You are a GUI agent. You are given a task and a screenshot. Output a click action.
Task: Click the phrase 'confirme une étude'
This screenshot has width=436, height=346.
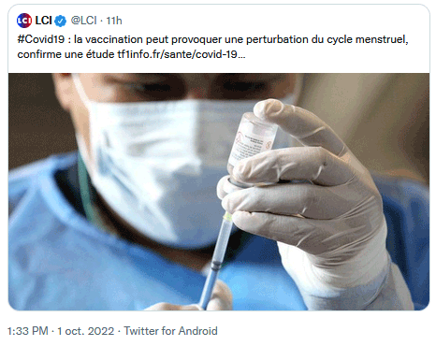pos(65,54)
